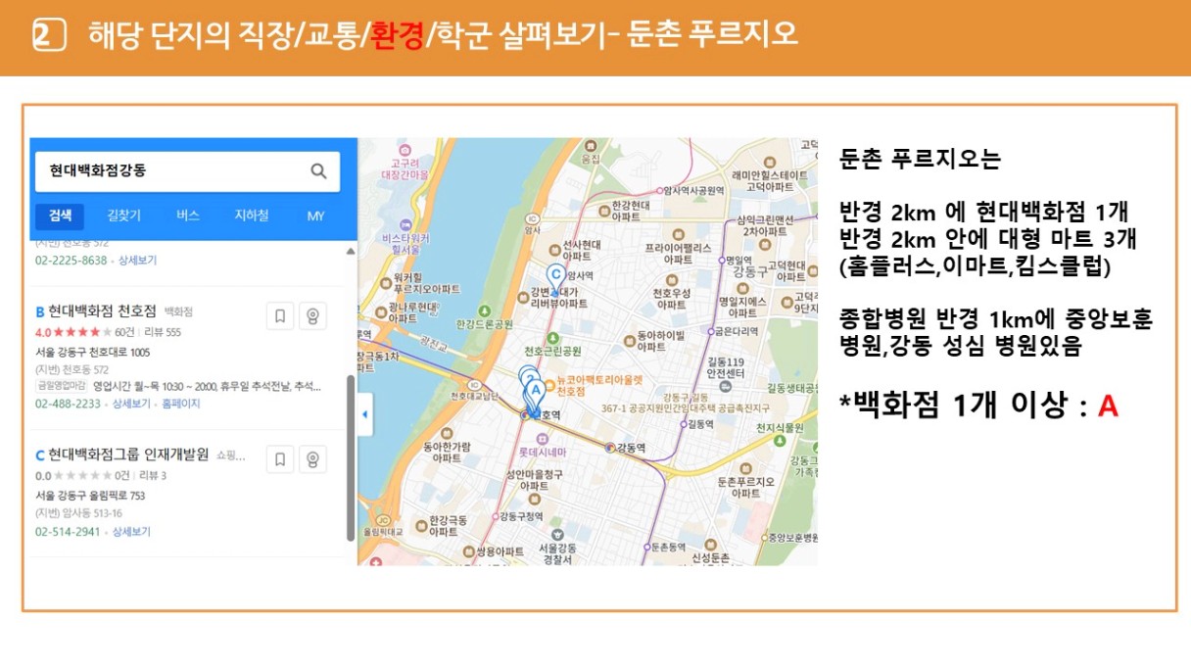1191x670 pixels.
Task: Open street view for 현대백화점 천호점
Action: pos(312,315)
